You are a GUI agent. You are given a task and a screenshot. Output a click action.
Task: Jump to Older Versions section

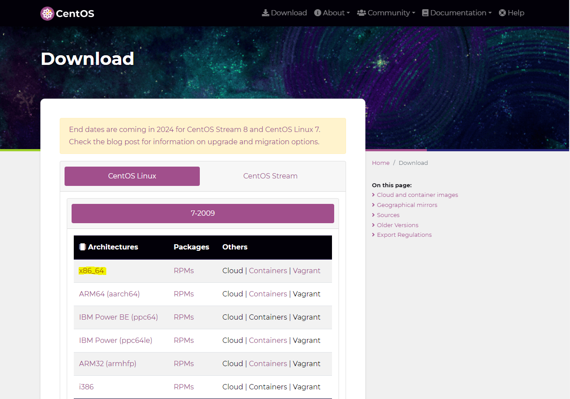tap(397, 225)
